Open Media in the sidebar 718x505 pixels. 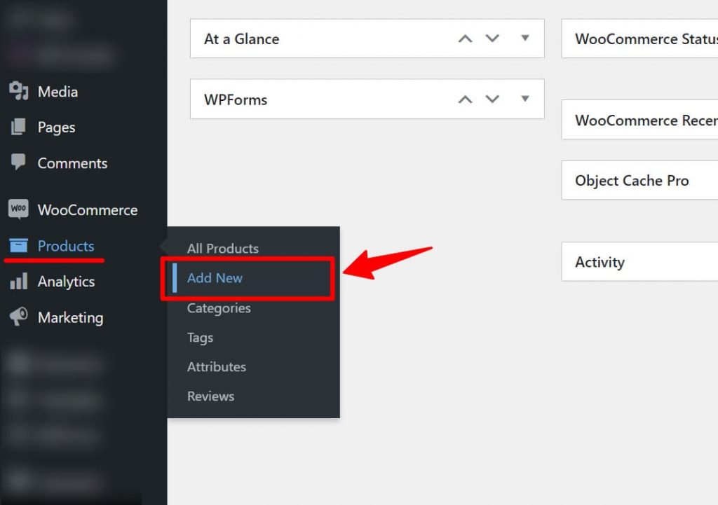click(x=57, y=92)
